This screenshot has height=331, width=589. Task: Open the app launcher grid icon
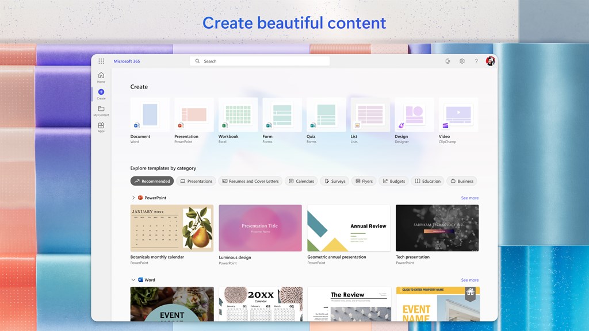pyautogui.click(x=101, y=61)
